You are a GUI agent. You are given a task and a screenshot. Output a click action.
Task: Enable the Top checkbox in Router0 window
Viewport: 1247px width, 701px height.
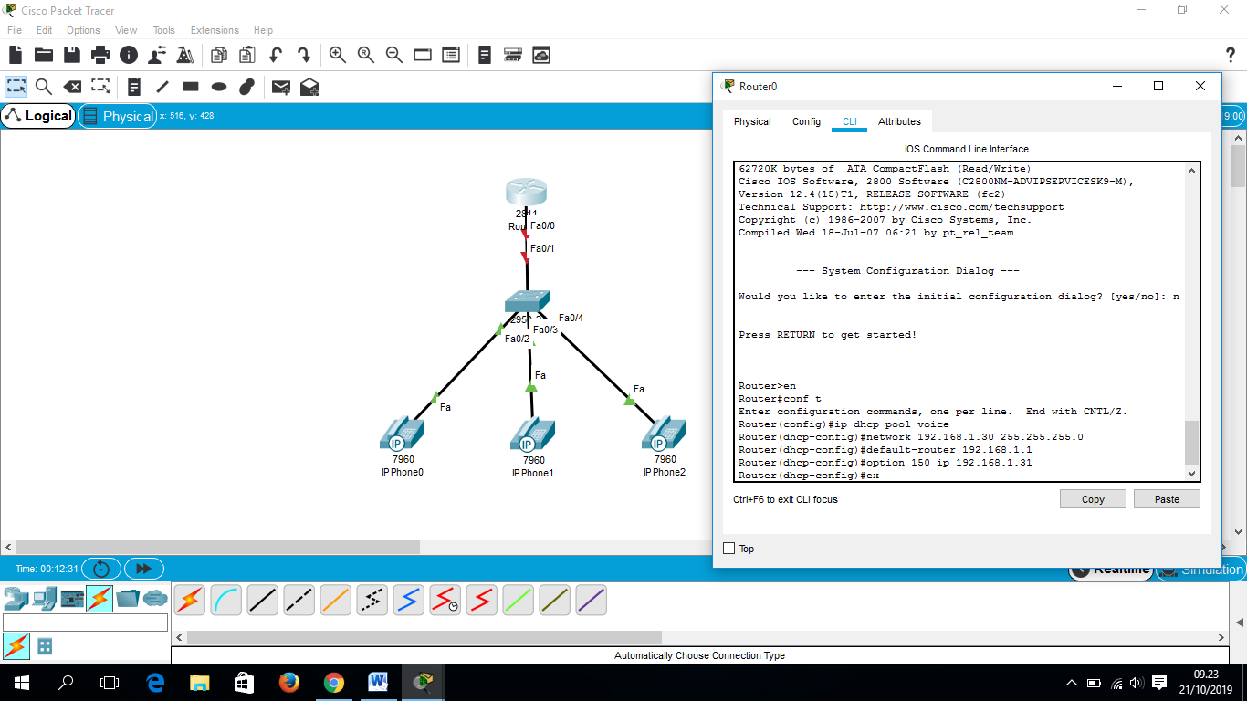[x=728, y=549]
